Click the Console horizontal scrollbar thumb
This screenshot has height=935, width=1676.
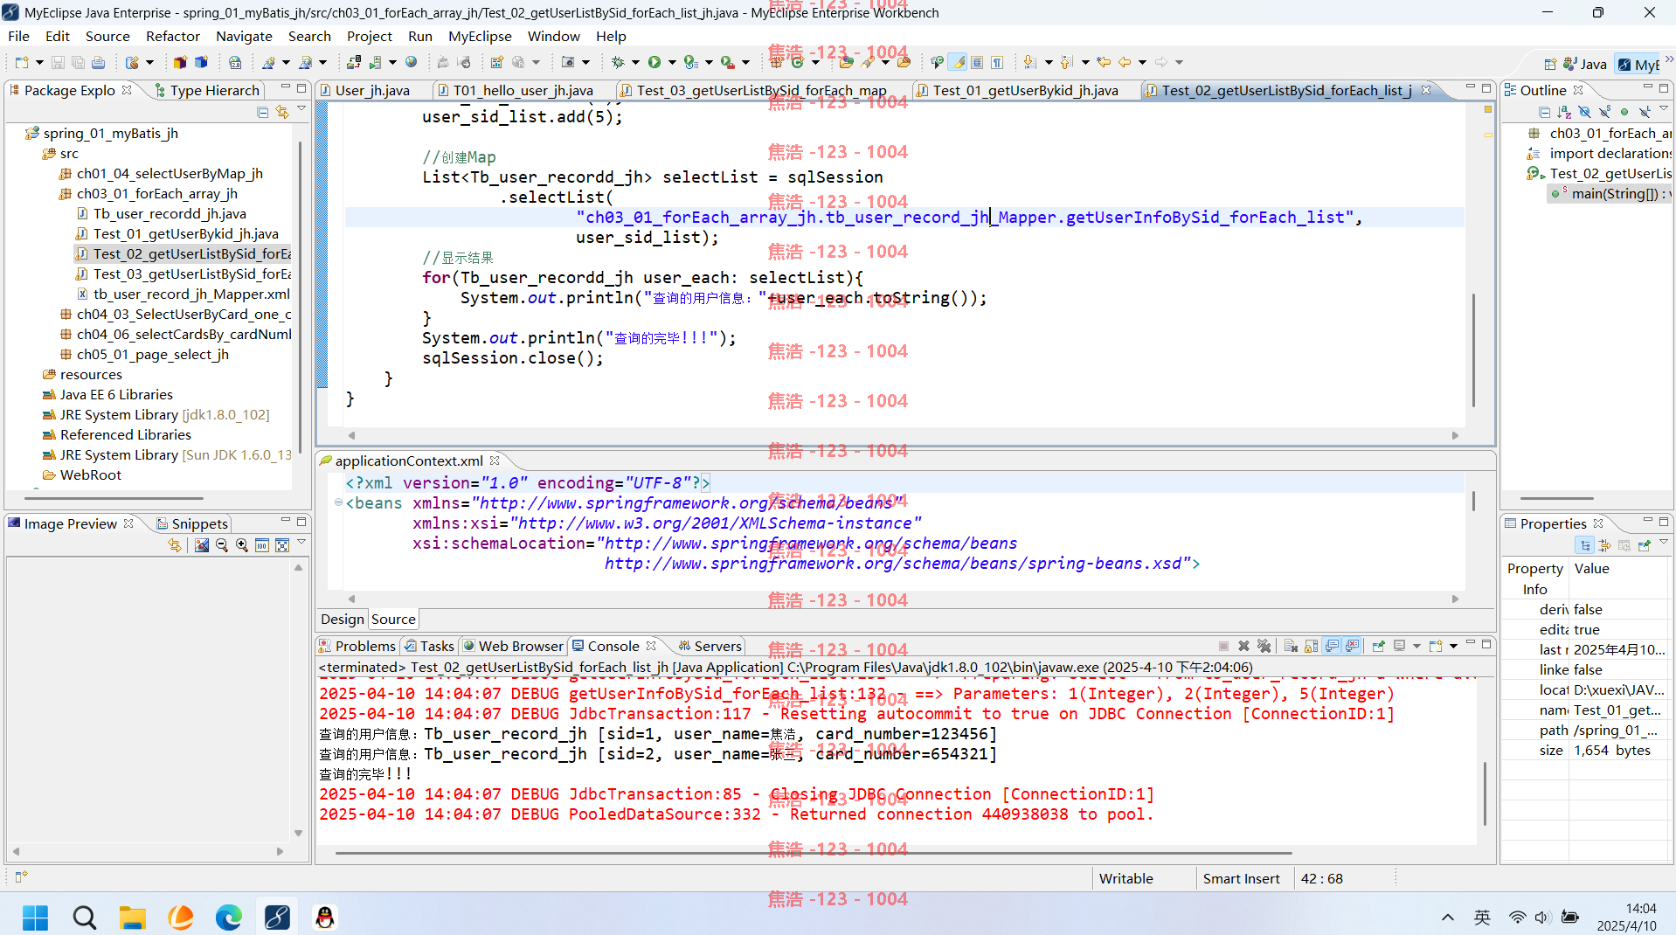(813, 853)
